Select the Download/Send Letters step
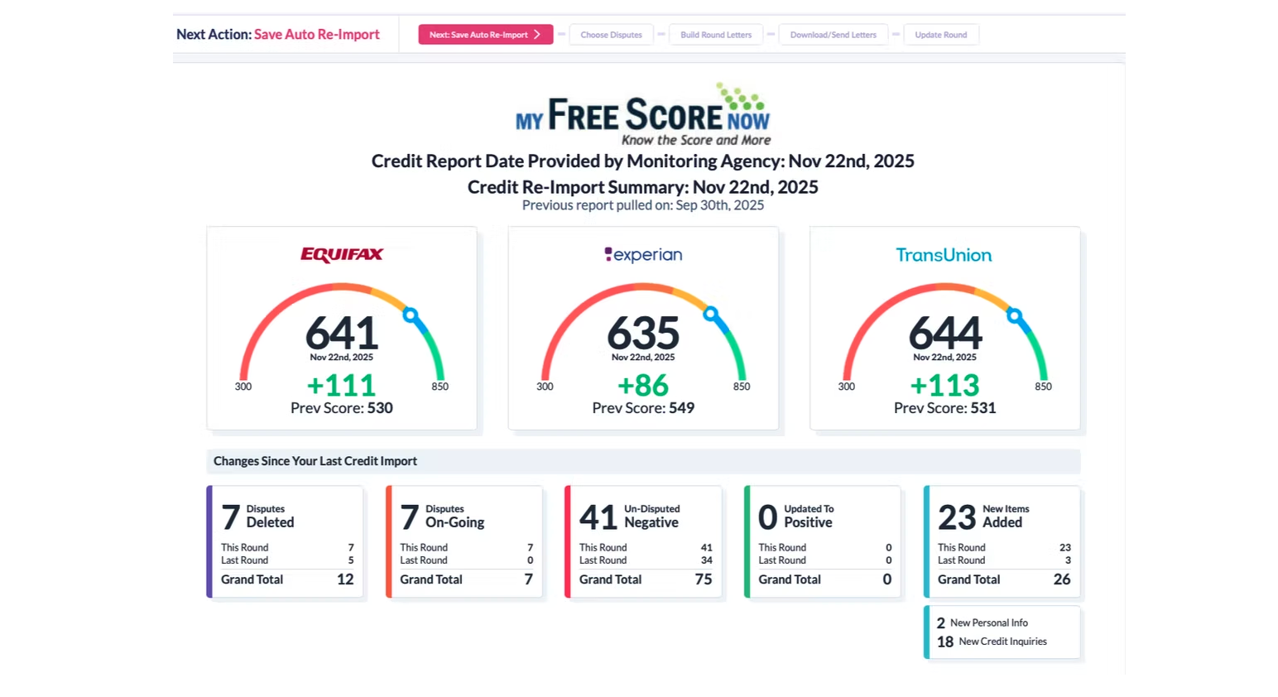 [833, 35]
